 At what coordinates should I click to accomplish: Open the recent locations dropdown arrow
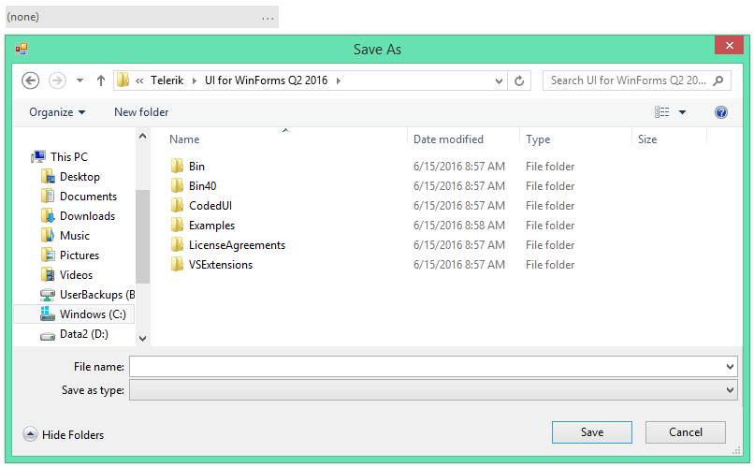(80, 80)
